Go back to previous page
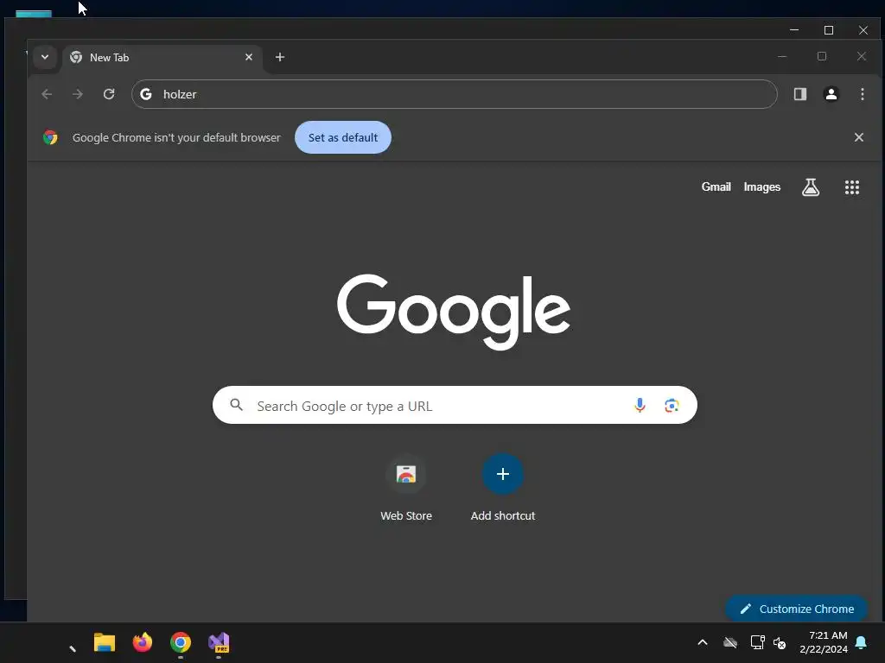Image resolution: width=885 pixels, height=663 pixels. pyautogui.click(x=47, y=94)
